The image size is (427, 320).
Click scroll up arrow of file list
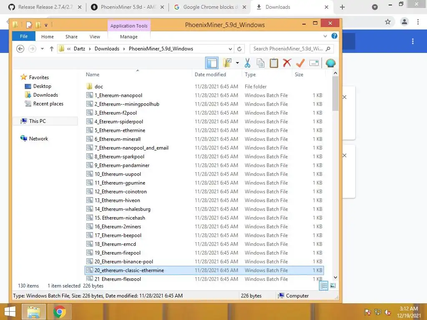coord(335,73)
